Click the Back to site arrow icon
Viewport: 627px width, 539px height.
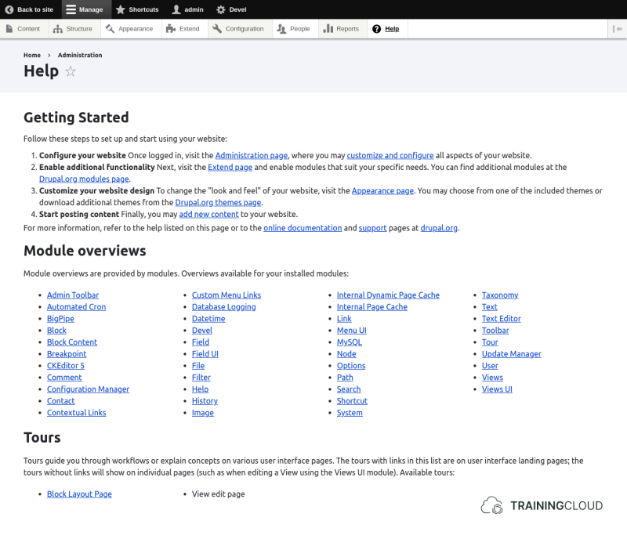tap(9, 9)
